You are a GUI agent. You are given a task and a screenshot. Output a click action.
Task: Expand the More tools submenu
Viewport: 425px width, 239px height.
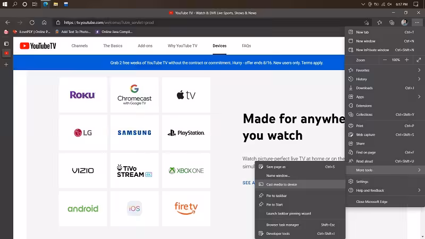385,170
